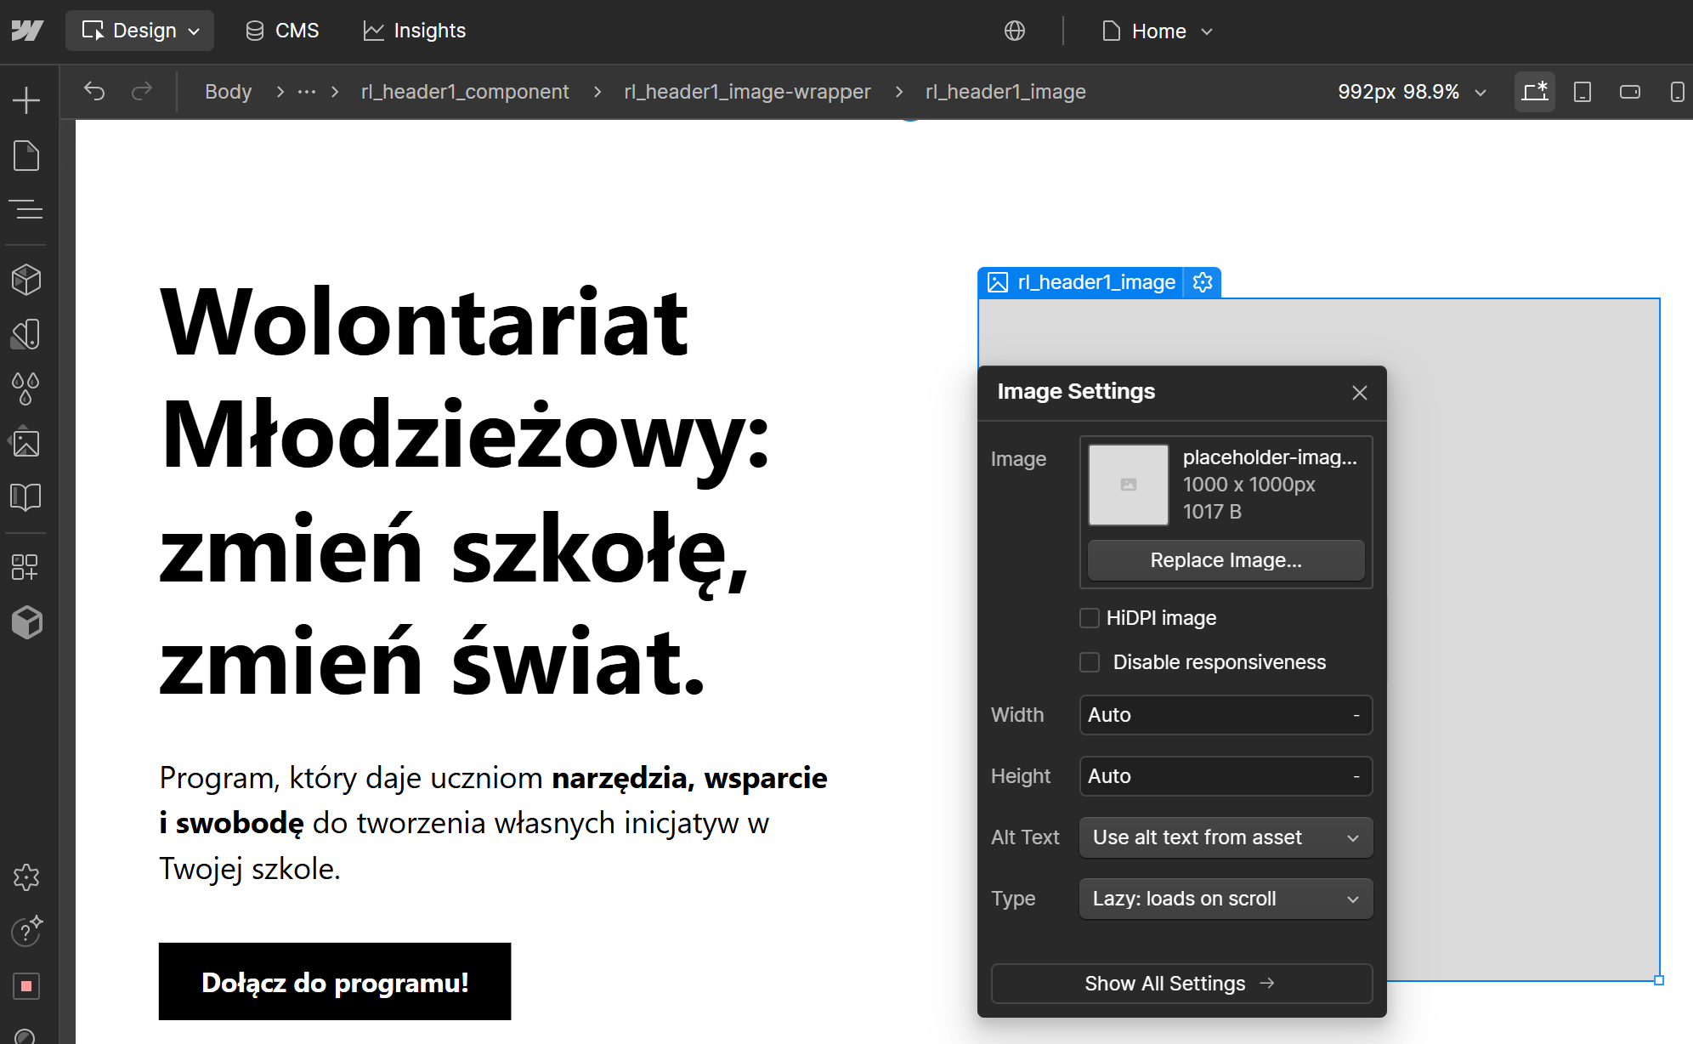Expand the Type loading dropdown
The height and width of the screenshot is (1044, 1693).
point(1226,899)
